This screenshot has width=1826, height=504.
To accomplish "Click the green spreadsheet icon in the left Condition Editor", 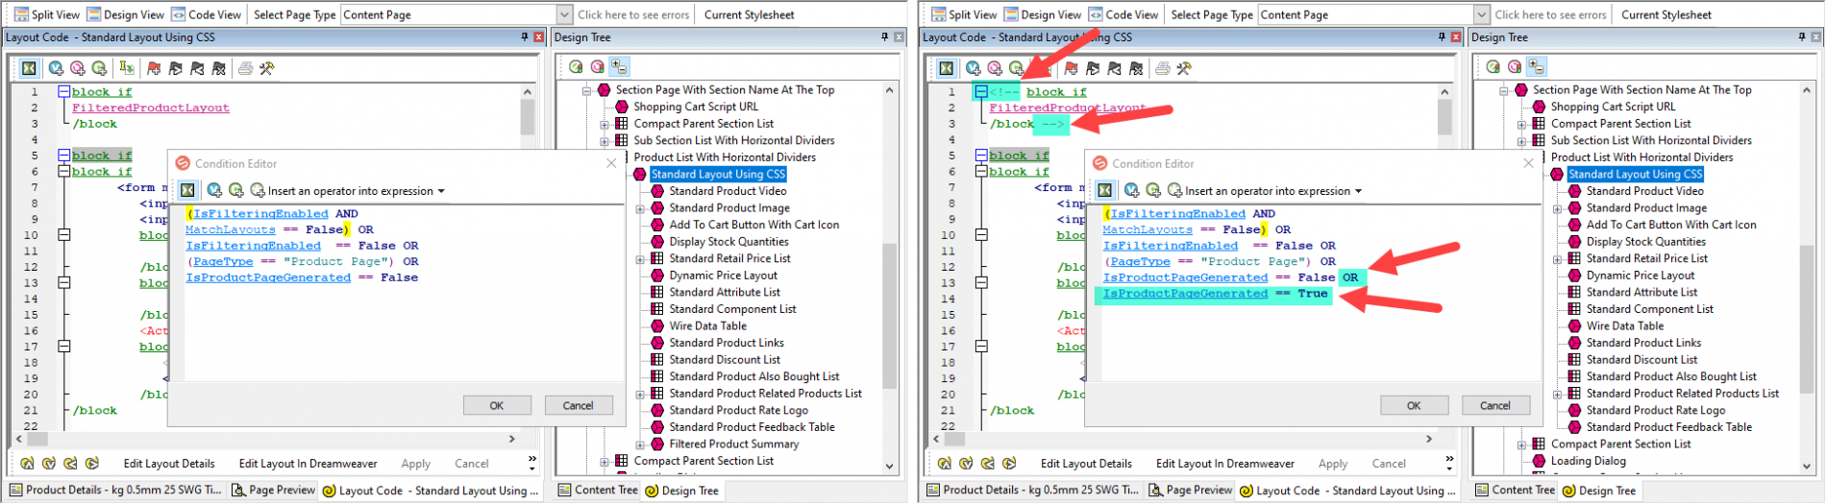I will (x=187, y=190).
